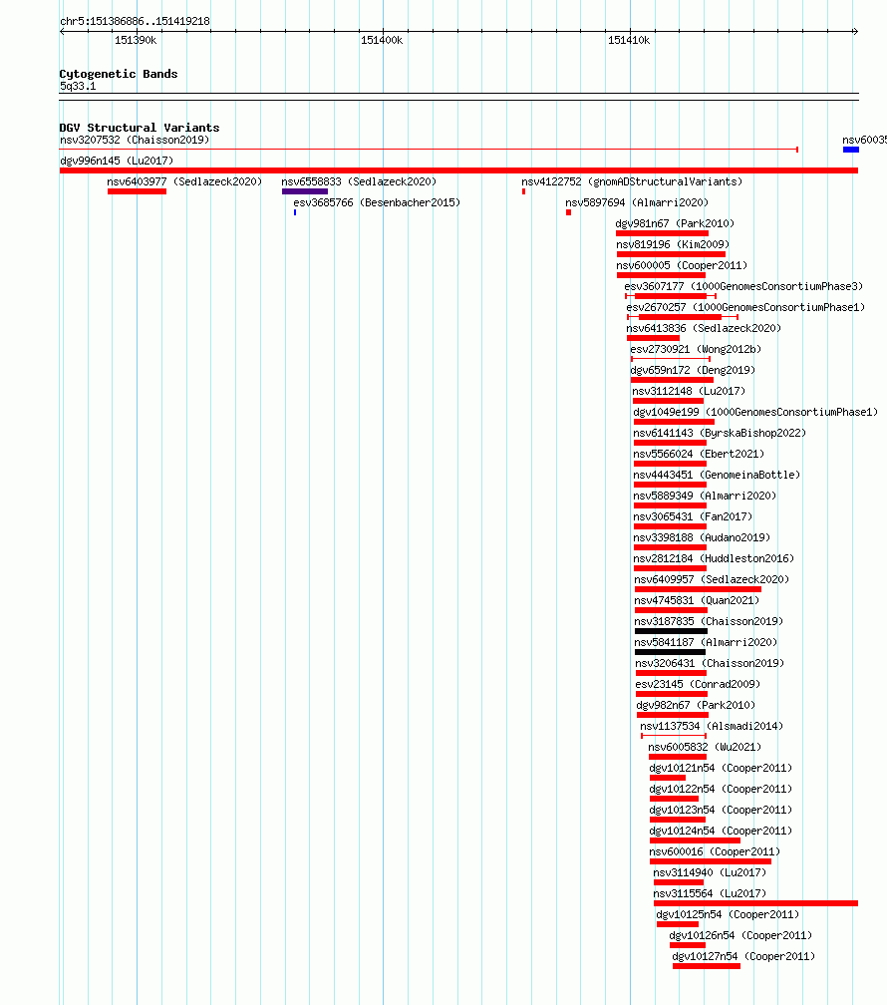Click the nsv6558833 (Sedlazeck2020) variant label
This screenshot has width=887, height=1005.
click(x=359, y=182)
